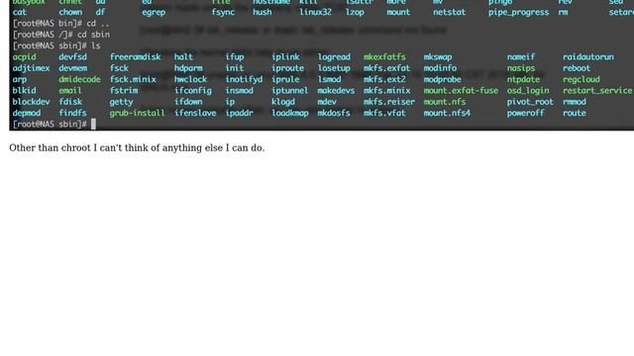Select the mkfs.vfat entry
The image size is (634, 356).
click(384, 114)
